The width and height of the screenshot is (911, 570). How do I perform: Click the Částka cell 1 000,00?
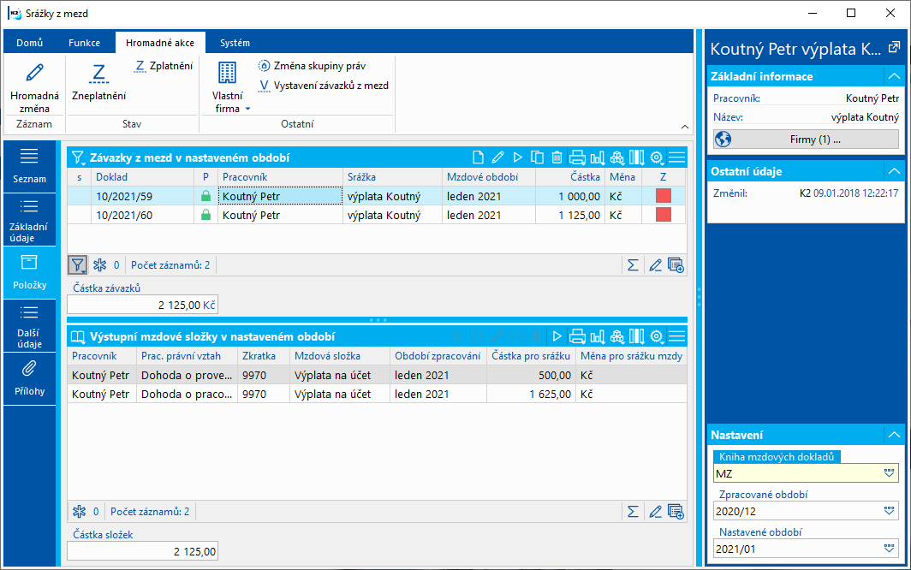click(x=570, y=196)
